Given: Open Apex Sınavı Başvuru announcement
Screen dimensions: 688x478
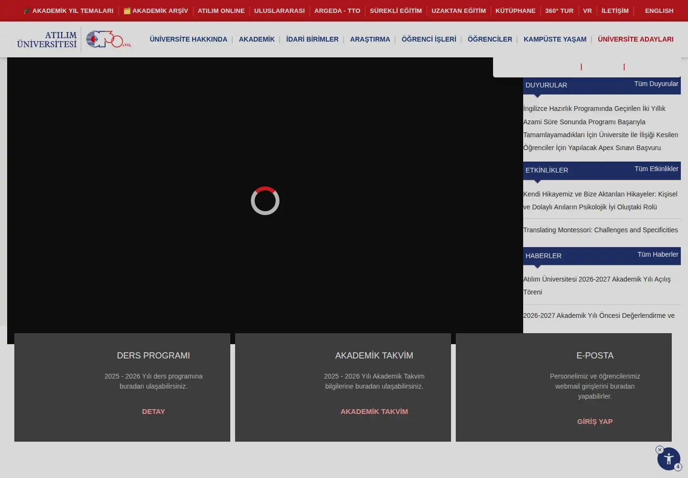Looking at the screenshot, I should tap(601, 128).
